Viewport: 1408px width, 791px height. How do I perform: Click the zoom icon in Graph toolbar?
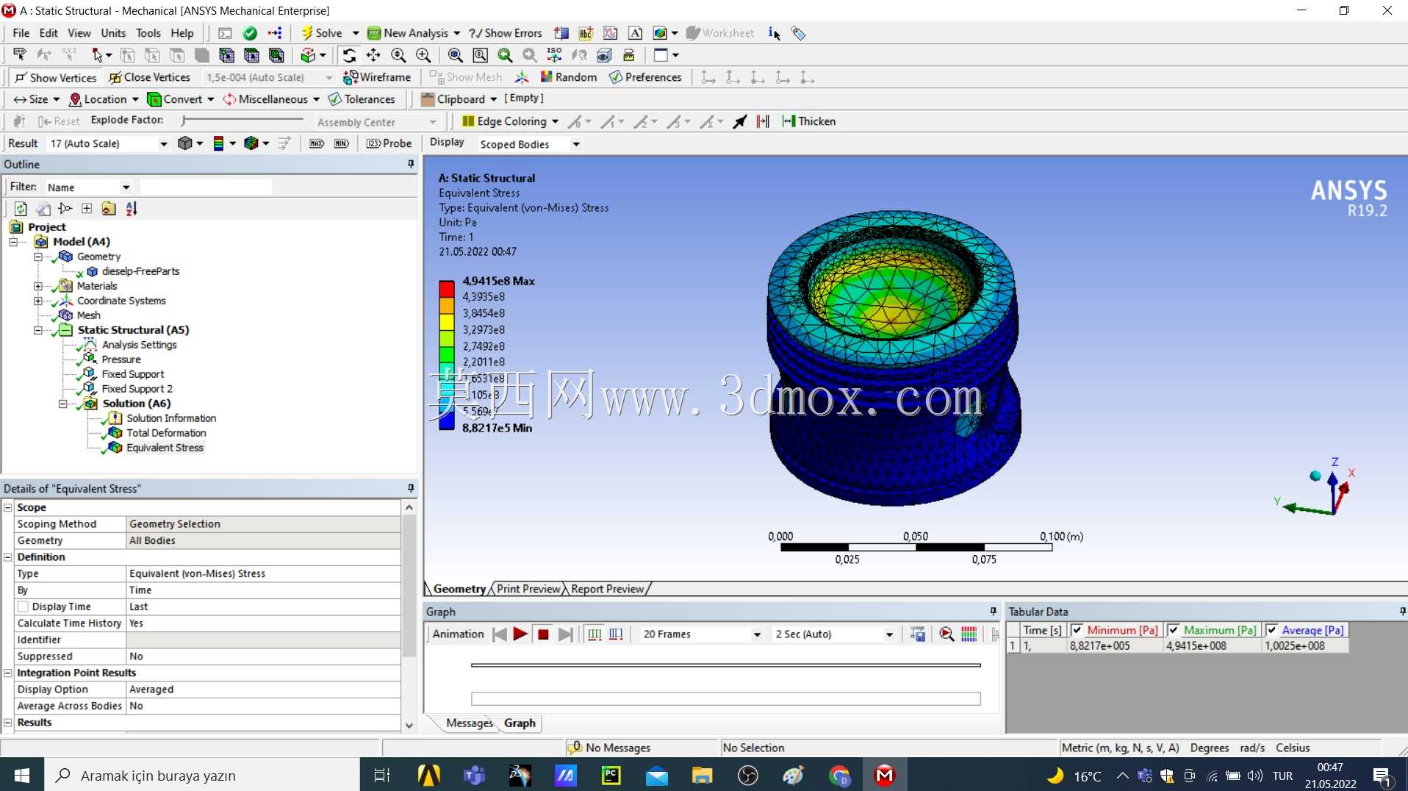point(947,634)
